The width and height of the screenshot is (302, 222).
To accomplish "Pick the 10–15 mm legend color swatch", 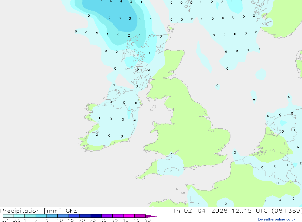I will click(x=63, y=216).
